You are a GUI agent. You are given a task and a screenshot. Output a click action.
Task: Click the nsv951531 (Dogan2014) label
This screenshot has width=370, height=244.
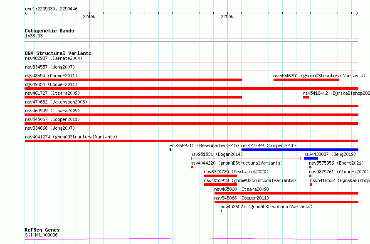217,154
